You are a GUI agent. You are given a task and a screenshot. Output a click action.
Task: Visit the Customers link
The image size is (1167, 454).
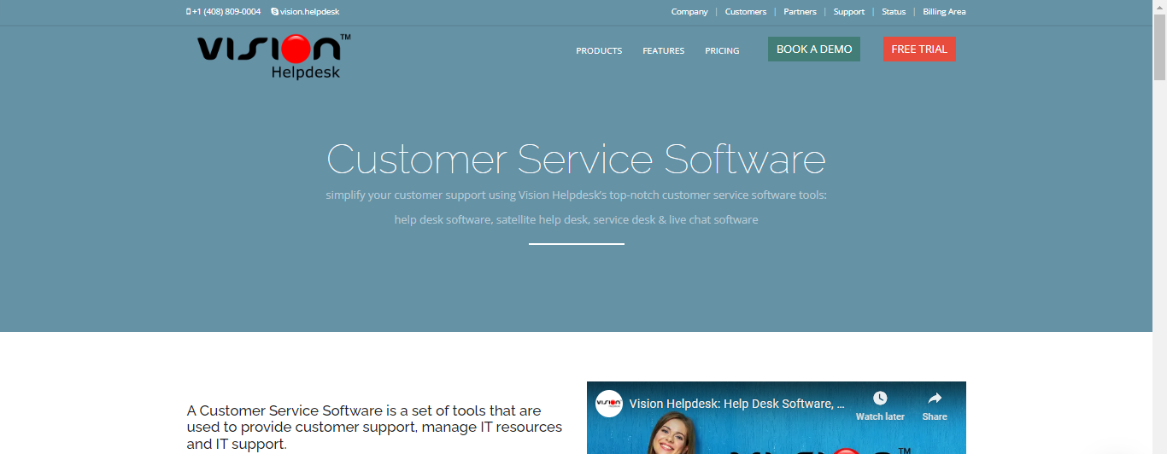[x=746, y=12]
